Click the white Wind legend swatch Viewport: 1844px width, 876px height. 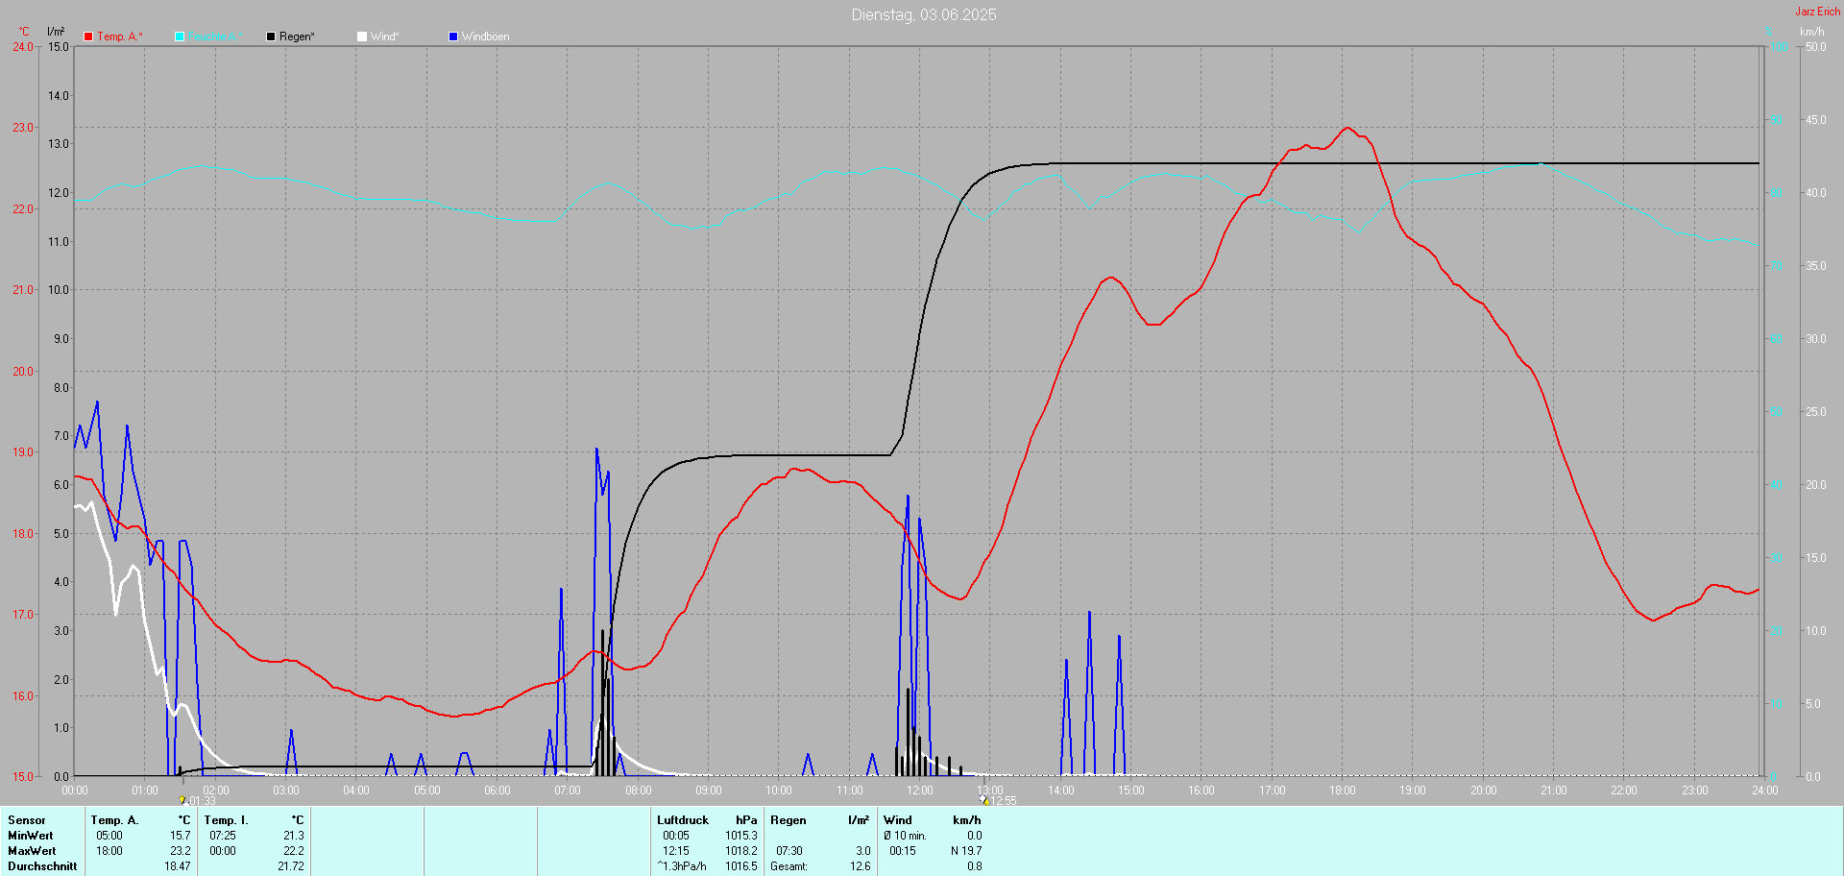click(x=362, y=36)
